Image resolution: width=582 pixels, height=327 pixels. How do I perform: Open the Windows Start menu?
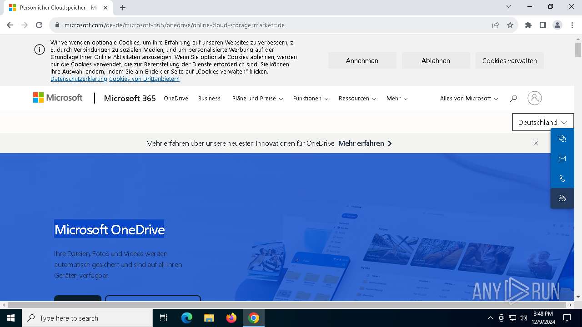click(11, 318)
